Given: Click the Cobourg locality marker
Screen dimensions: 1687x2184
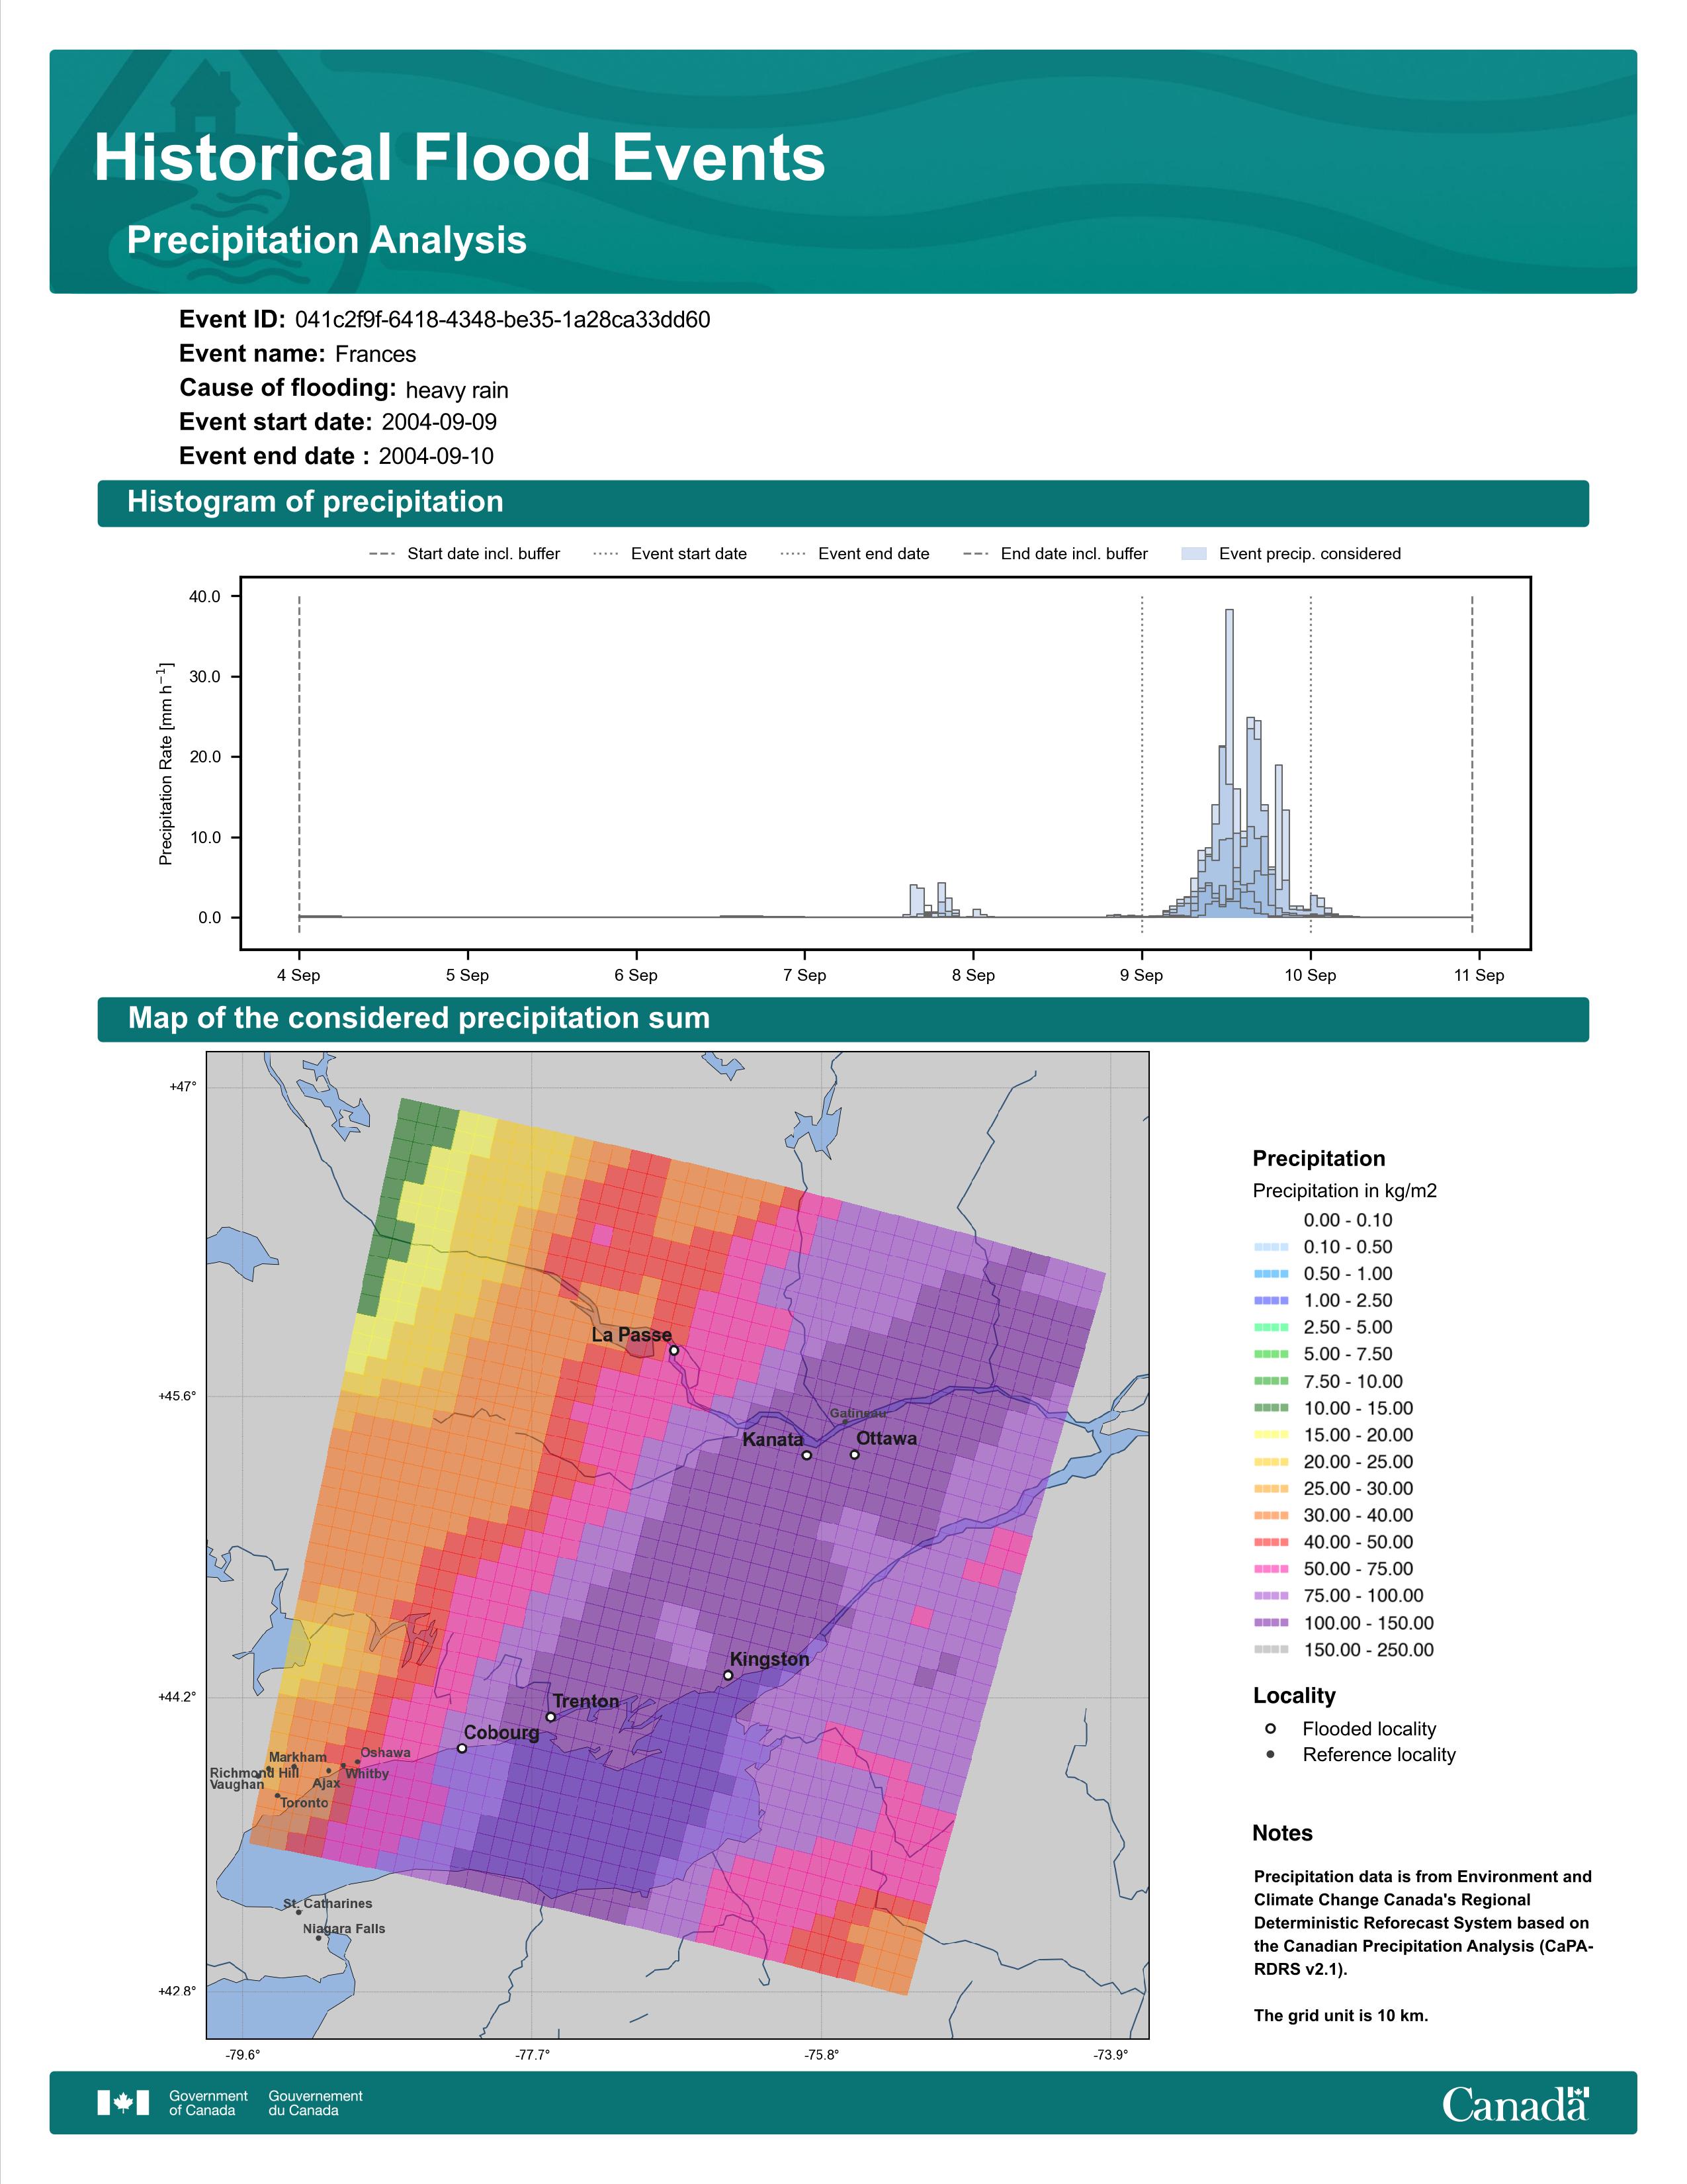Looking at the screenshot, I should (x=462, y=1749).
